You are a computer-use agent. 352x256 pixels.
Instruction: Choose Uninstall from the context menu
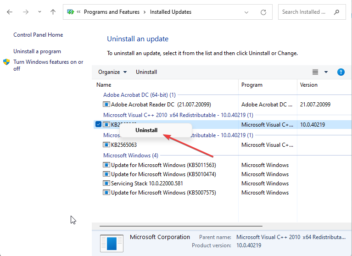click(146, 130)
